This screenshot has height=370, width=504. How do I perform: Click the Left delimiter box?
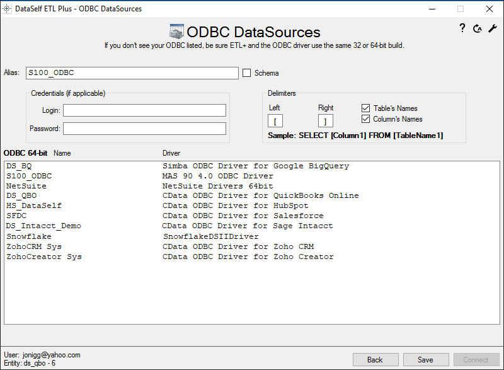coord(275,121)
